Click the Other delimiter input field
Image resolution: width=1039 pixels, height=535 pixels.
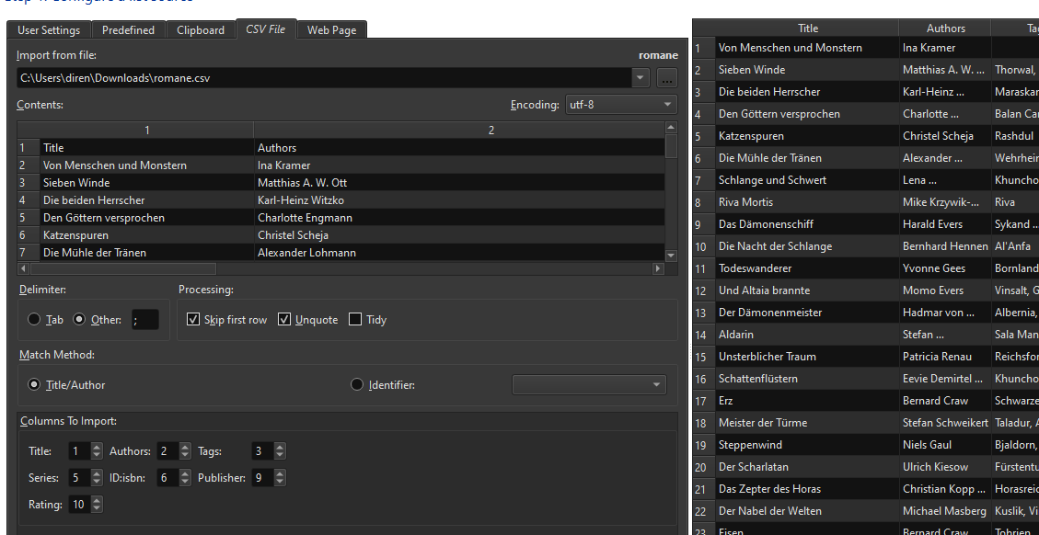[x=145, y=320]
